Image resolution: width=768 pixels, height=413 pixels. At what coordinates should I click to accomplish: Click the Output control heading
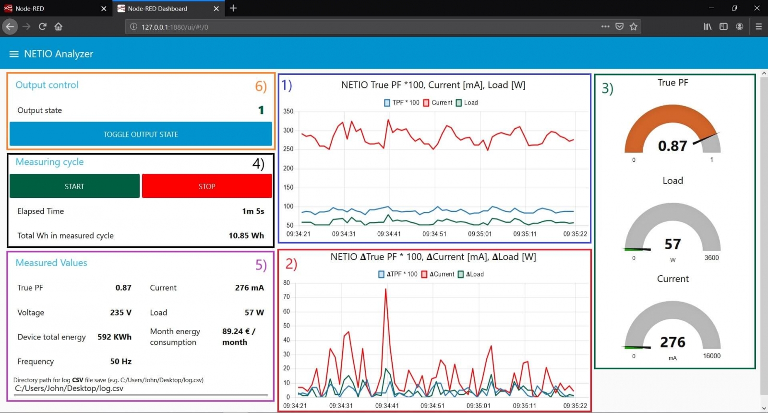[x=47, y=85]
